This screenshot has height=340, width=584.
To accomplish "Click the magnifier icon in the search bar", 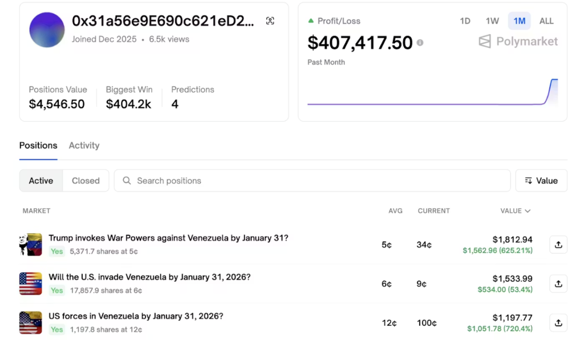I will pyautogui.click(x=127, y=180).
